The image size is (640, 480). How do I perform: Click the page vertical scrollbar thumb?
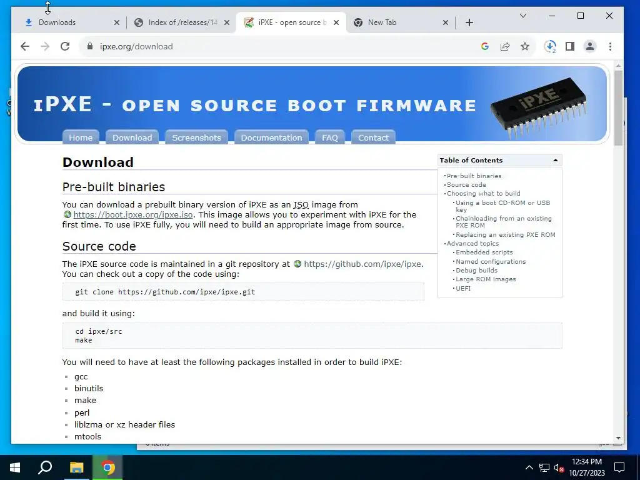pos(618,107)
